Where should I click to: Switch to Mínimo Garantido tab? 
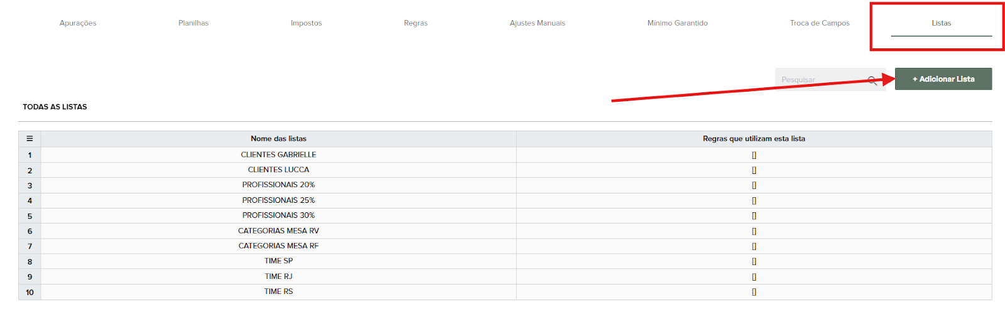677,23
